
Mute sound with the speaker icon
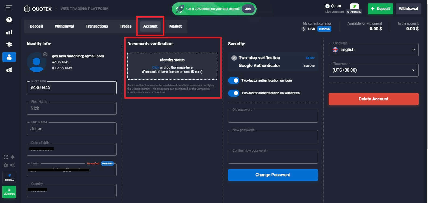pos(12,165)
